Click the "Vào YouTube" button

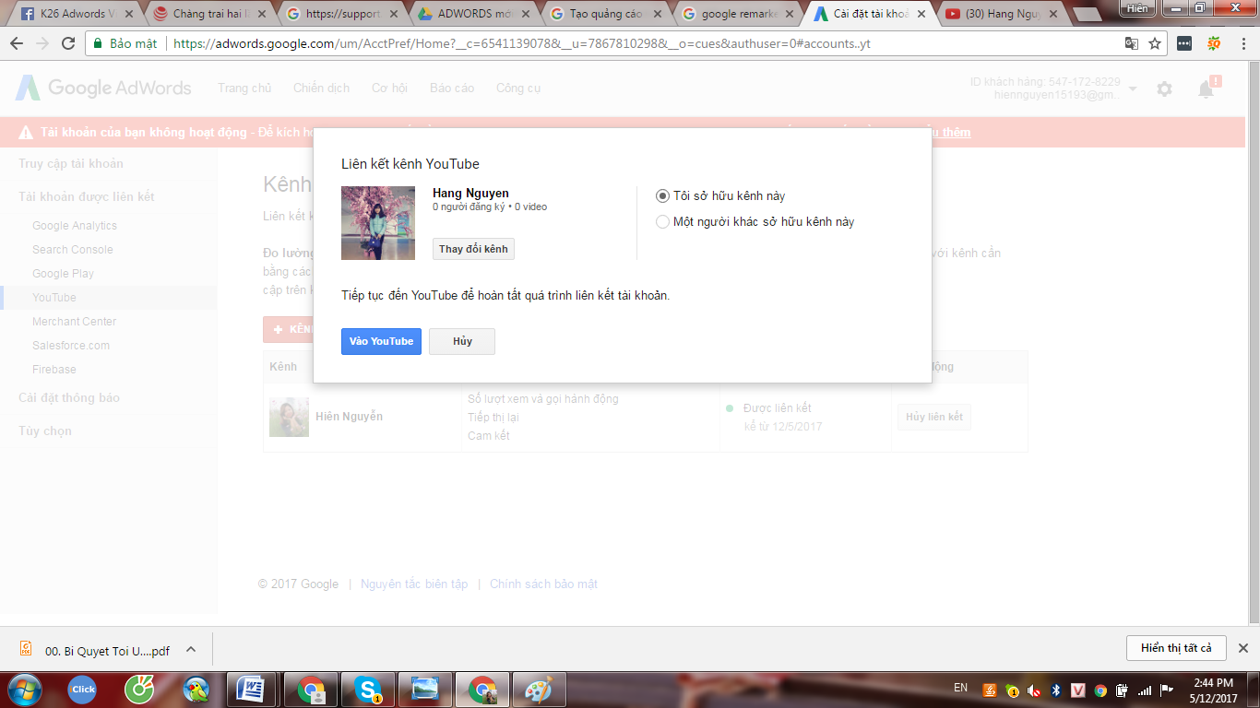(381, 341)
